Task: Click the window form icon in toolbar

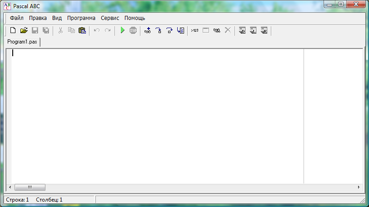Action: [206, 30]
